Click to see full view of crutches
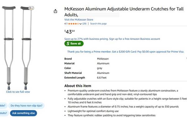This screenshot has height=118, width=187. 18,92
